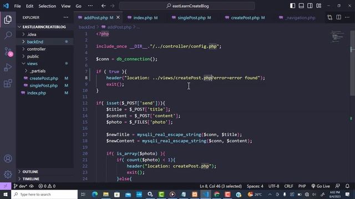Open notifications bell in status bar
355x199 pixels.
point(347,186)
